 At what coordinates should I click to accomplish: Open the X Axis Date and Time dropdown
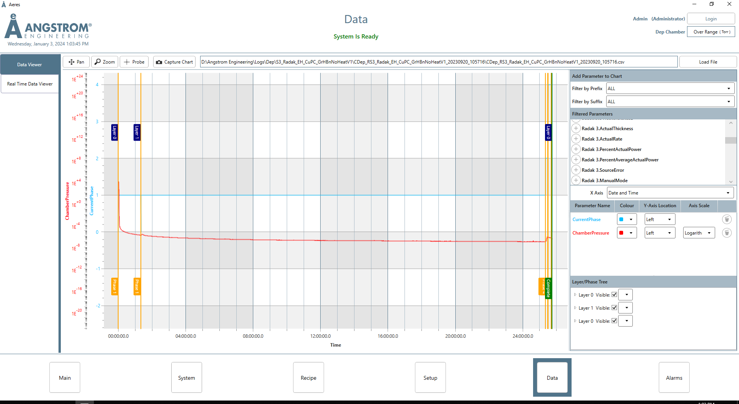click(x=670, y=193)
